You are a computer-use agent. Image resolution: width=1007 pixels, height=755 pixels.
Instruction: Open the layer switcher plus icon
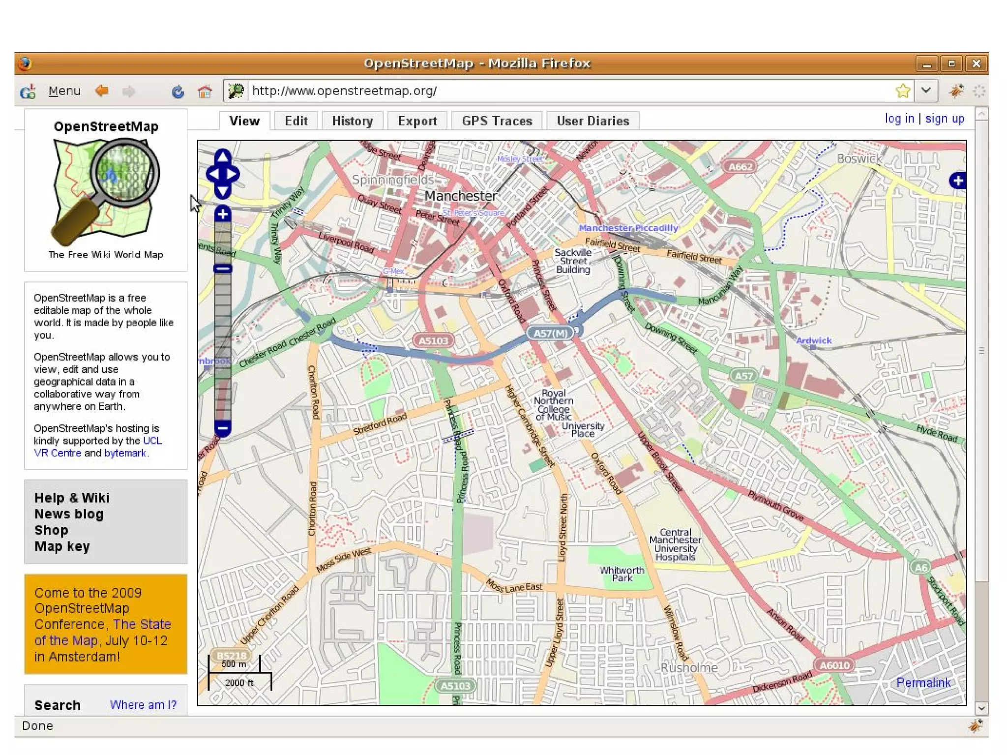(x=958, y=181)
